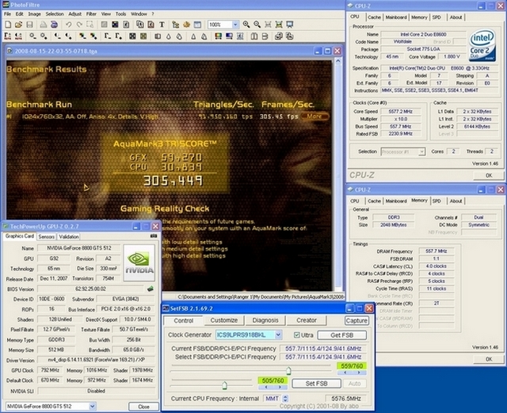Click the Auto contrast icon

(x=19, y=36)
